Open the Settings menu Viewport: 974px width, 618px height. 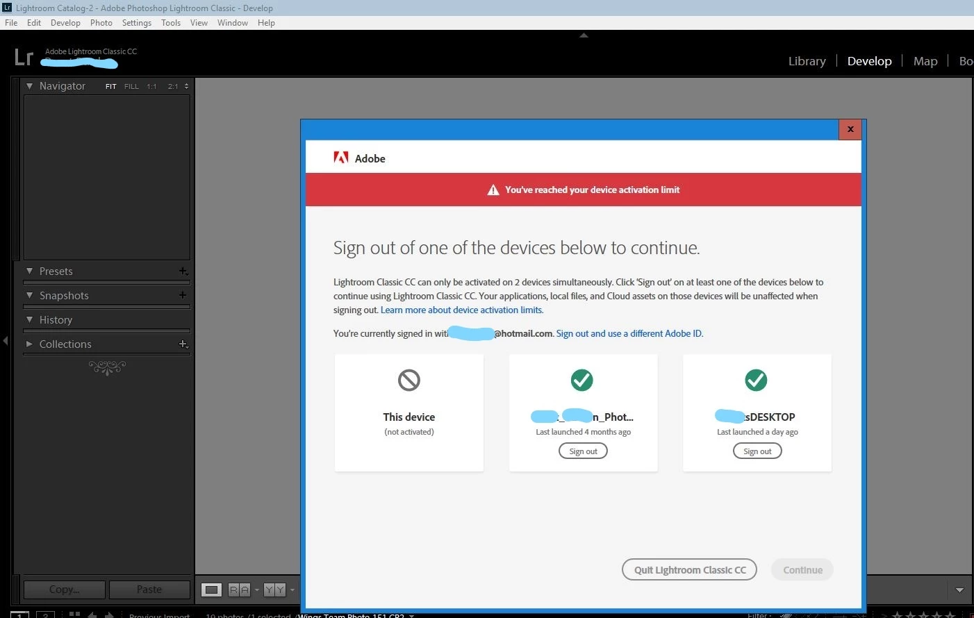pyautogui.click(x=137, y=23)
